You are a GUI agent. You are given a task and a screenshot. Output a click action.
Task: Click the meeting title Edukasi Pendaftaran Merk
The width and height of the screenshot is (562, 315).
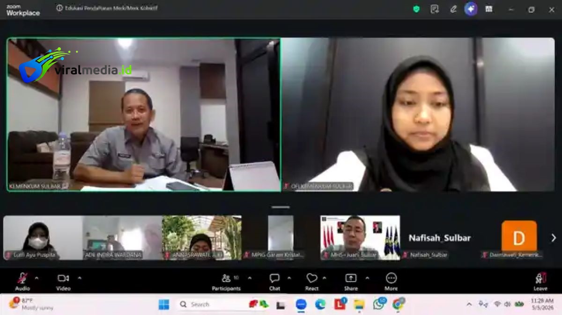[x=111, y=8]
